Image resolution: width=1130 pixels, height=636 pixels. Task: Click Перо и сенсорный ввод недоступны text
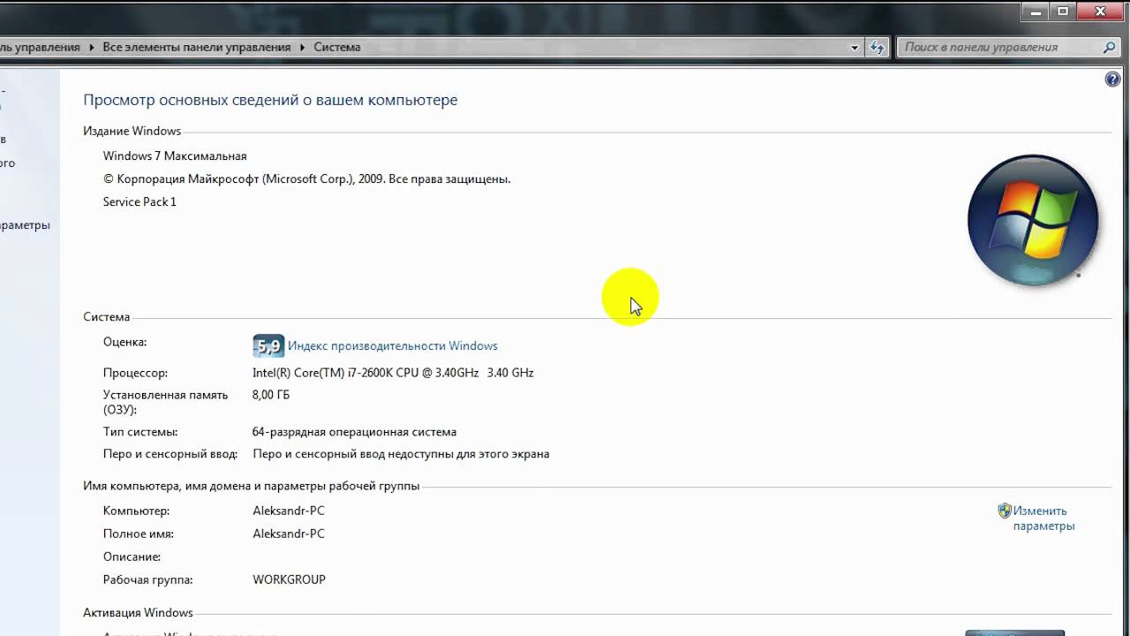pyautogui.click(x=401, y=454)
